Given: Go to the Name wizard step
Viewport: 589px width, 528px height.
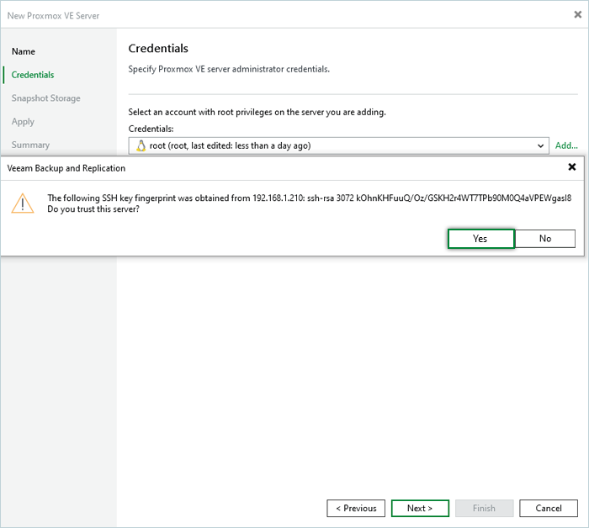Looking at the screenshot, I should (x=24, y=51).
